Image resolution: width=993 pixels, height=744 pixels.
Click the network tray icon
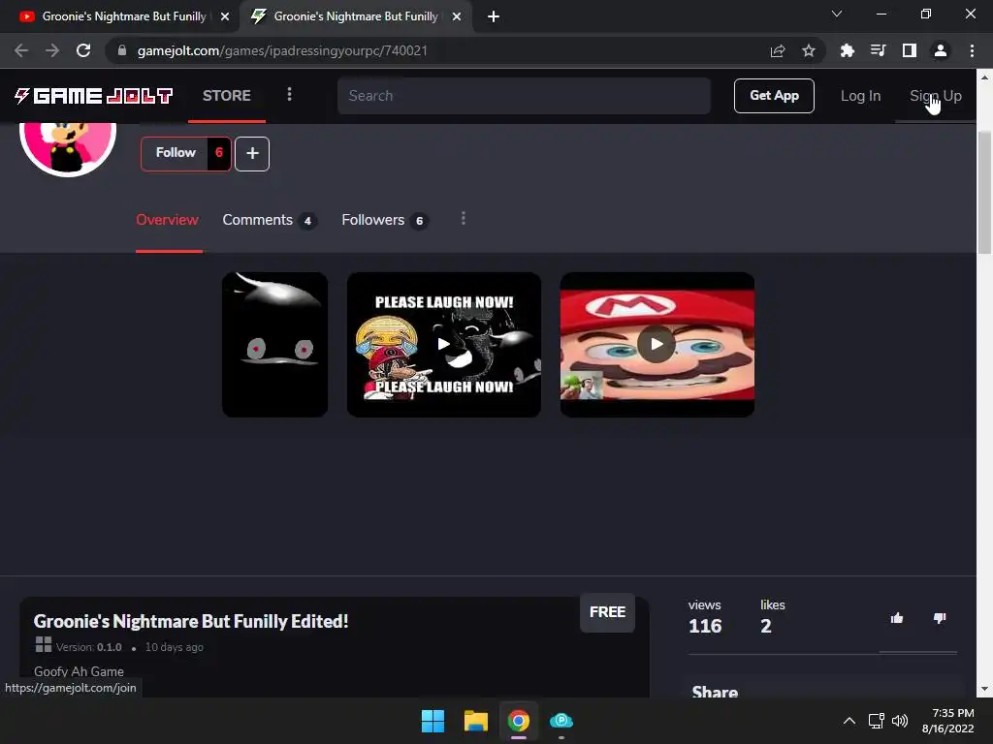(876, 721)
